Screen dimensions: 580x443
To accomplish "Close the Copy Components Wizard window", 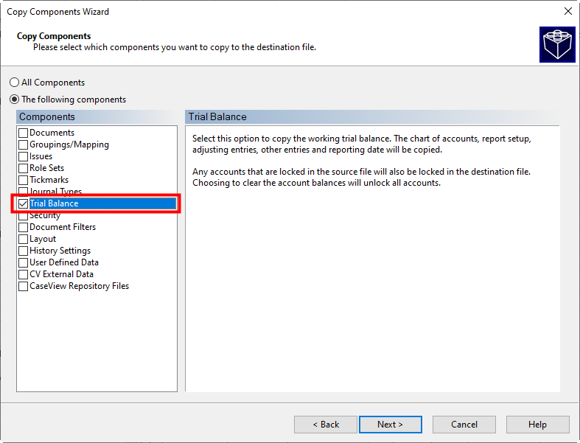I will pos(567,12).
